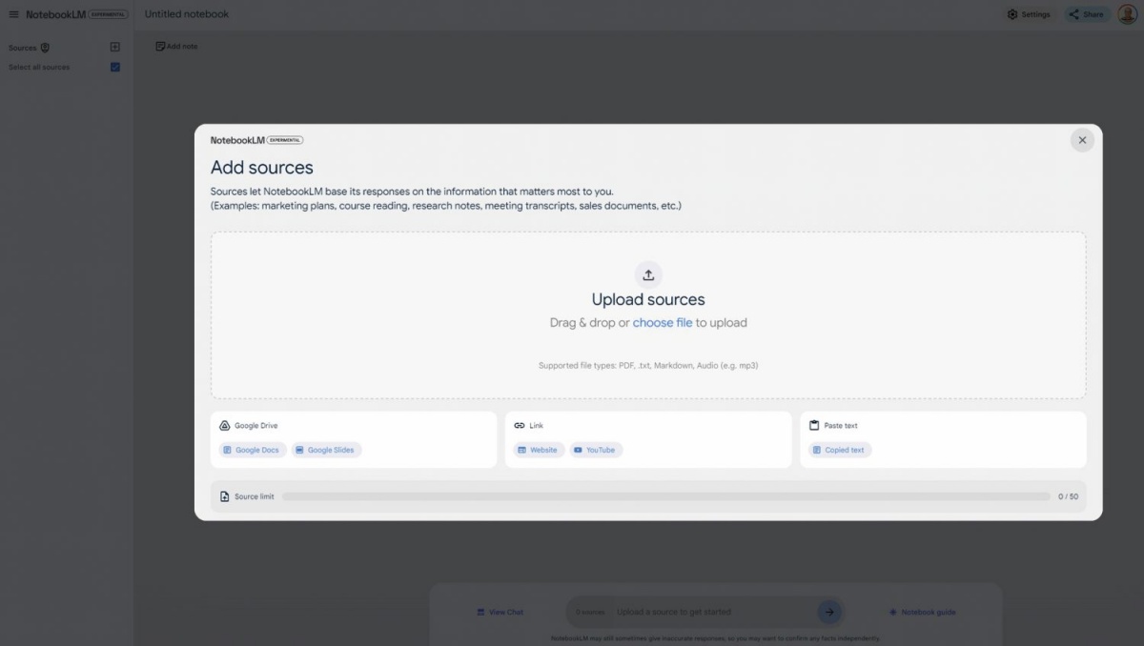
Task: Share the notebook
Action: click(x=1087, y=14)
